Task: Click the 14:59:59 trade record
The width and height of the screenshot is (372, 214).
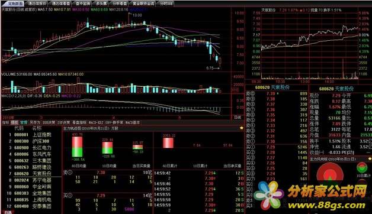Action: tap(199, 205)
